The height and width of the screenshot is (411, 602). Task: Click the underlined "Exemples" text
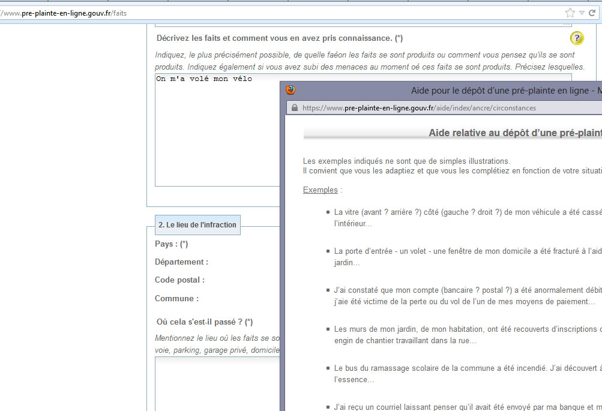point(320,190)
